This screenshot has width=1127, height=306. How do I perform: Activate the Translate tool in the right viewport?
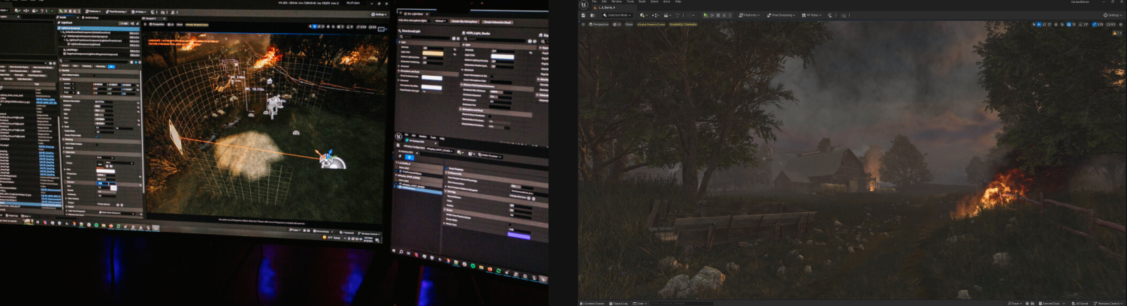pyautogui.click(x=1039, y=24)
